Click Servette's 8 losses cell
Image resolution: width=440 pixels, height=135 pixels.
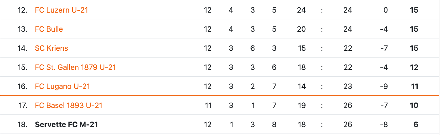[x=274, y=124]
